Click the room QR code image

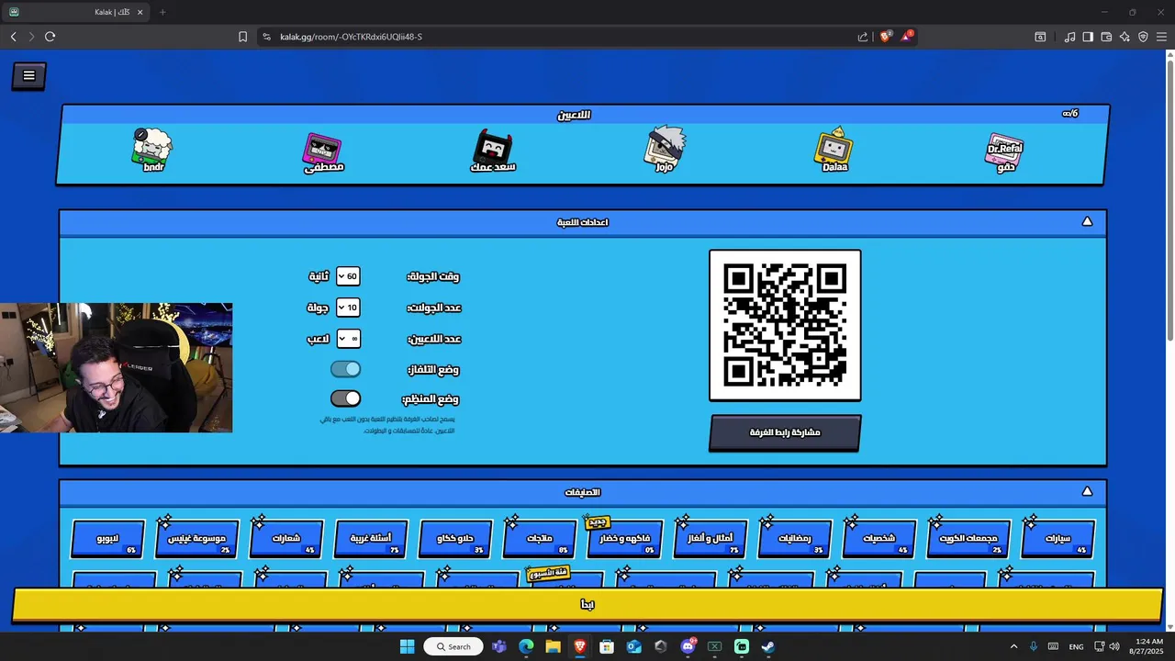(785, 325)
